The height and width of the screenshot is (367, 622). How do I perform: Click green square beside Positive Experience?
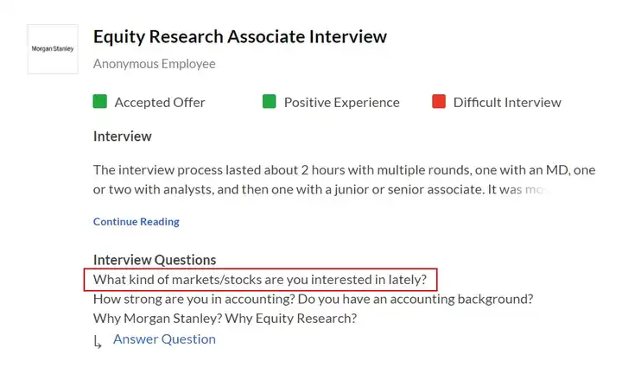pyautogui.click(x=270, y=102)
